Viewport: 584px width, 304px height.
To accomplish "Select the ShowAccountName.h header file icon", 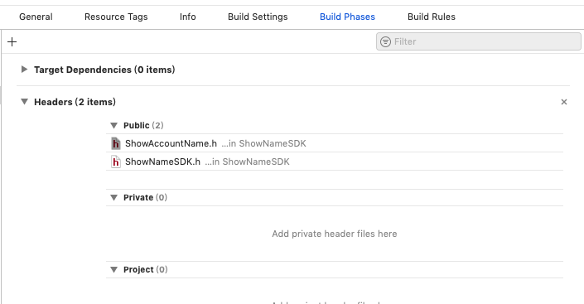I will click(116, 143).
